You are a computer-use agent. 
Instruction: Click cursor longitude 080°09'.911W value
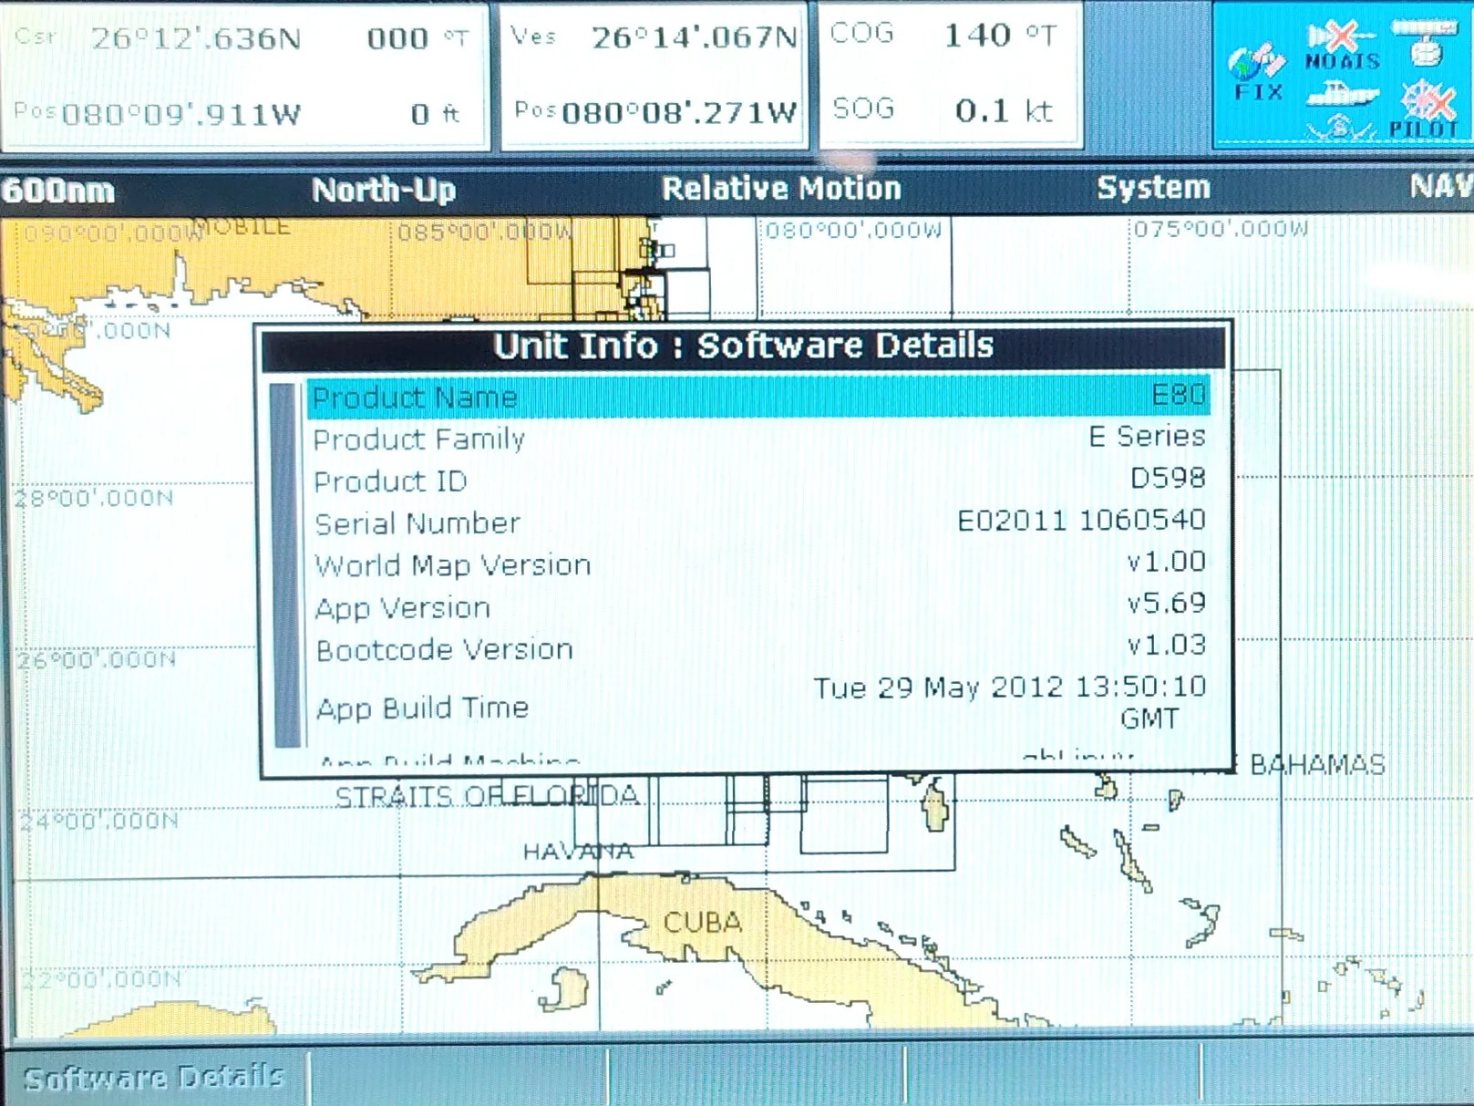click(x=180, y=114)
